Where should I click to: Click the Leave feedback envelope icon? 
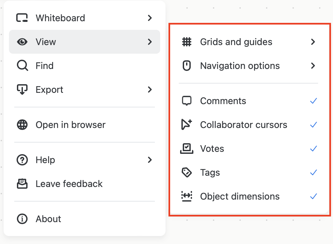tap(22, 184)
